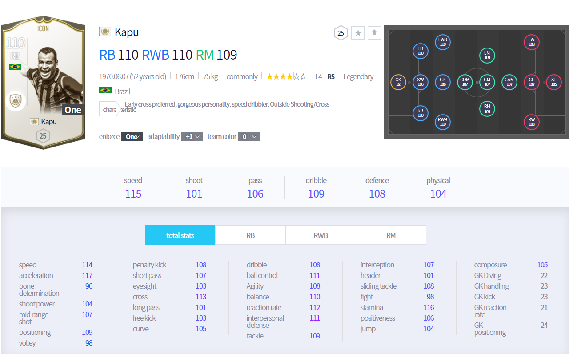This screenshot has width=569, height=354.
Task: Select the ST position circle on pitch
Action: (x=553, y=82)
